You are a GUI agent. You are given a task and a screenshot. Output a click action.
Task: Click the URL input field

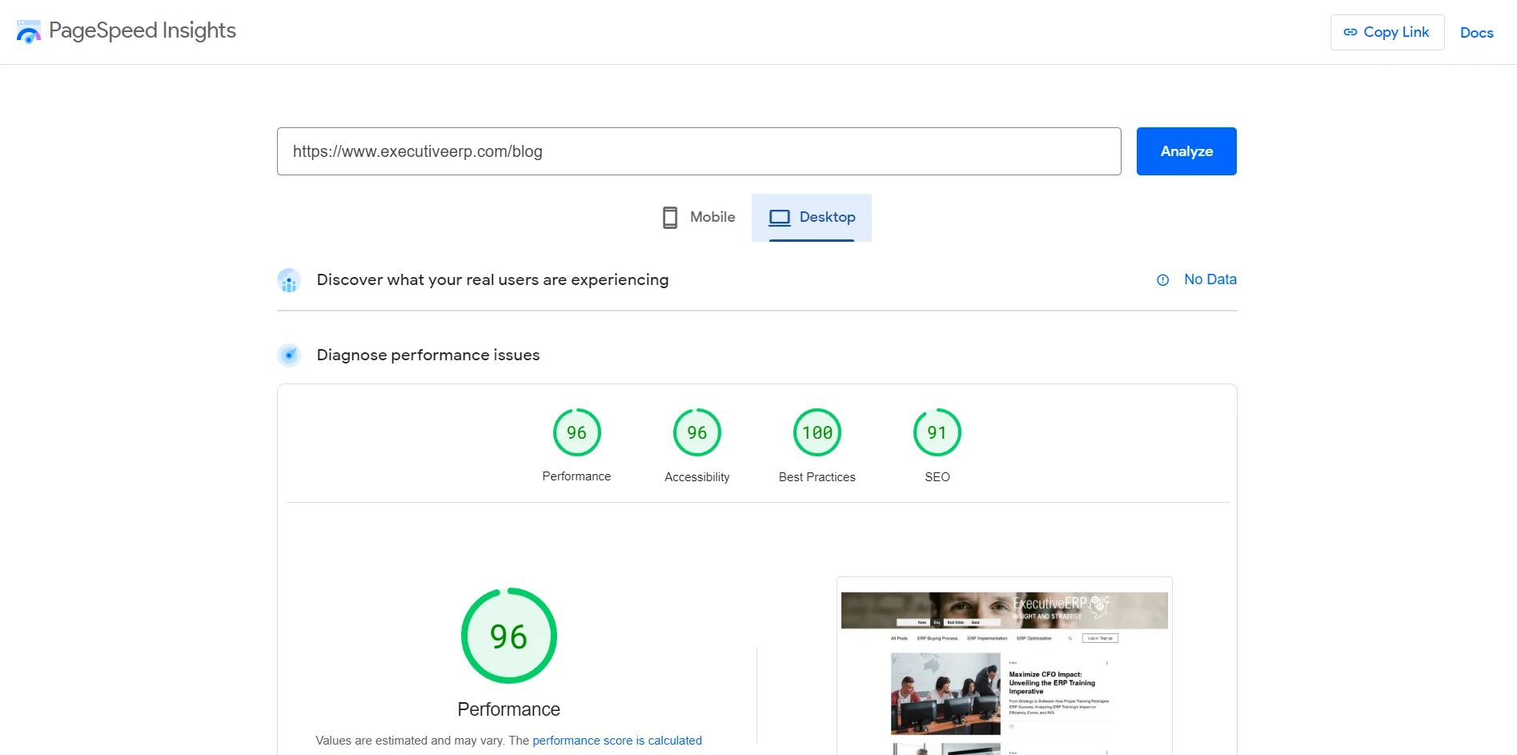pyautogui.click(x=699, y=151)
